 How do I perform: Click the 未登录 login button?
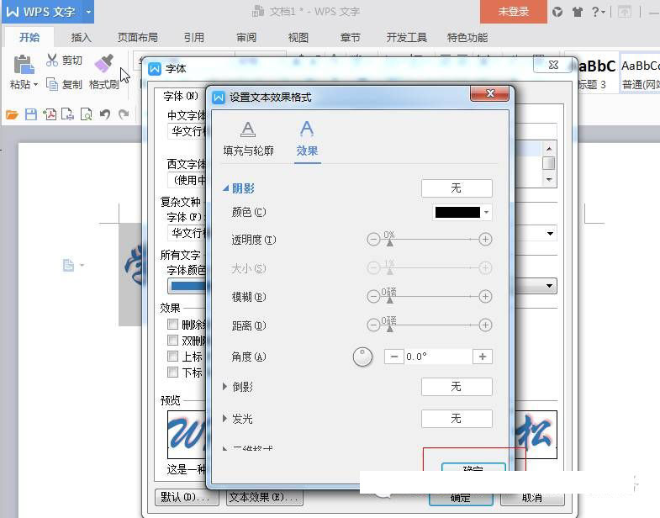tap(514, 12)
